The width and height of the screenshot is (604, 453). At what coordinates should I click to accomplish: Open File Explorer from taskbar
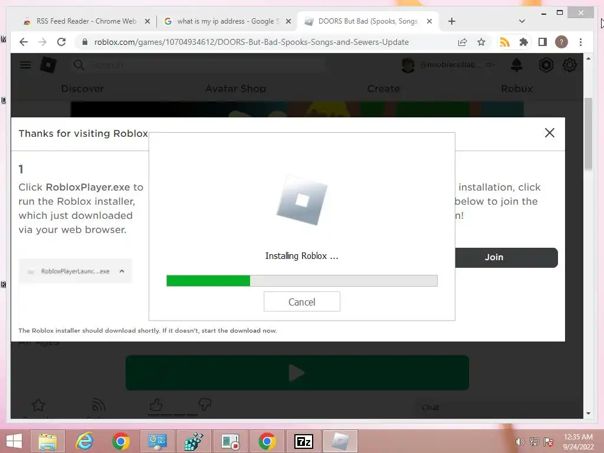coord(48,441)
